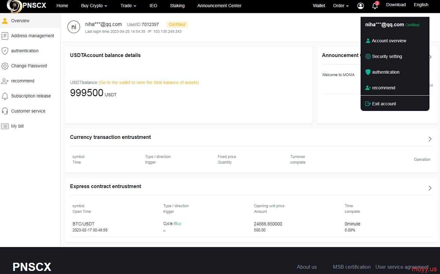Click the UserID 7012397 text

click(143, 25)
